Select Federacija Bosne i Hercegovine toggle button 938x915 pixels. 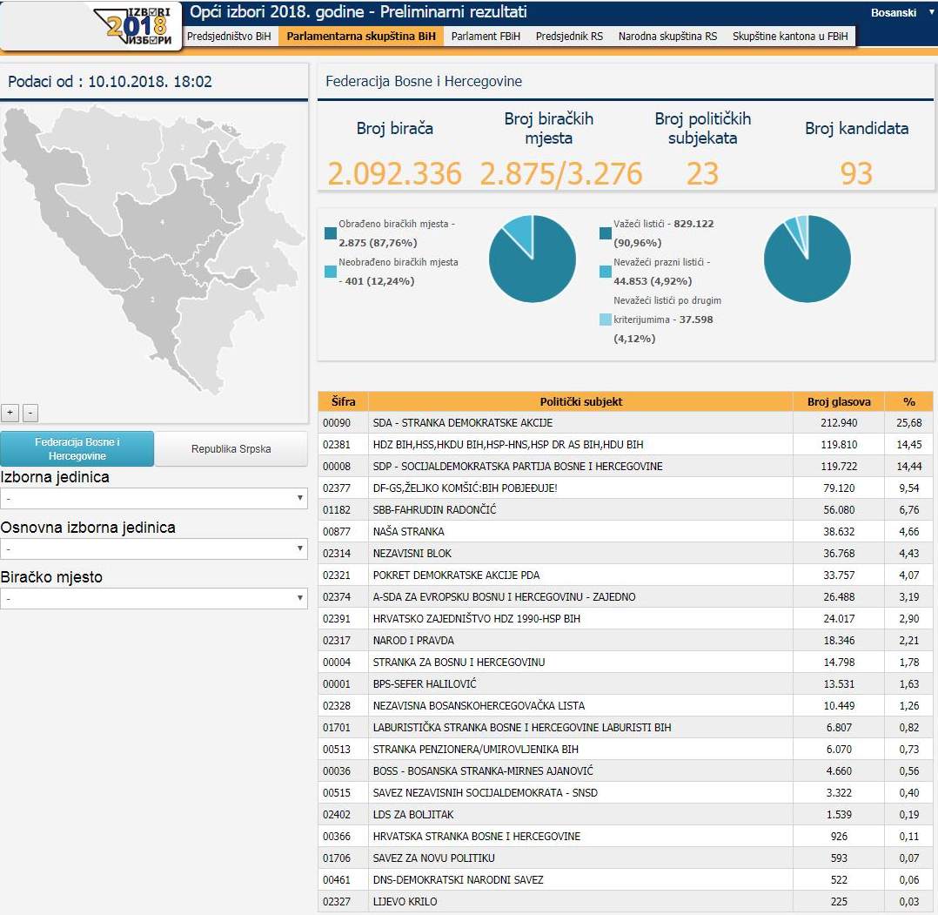coord(77,449)
